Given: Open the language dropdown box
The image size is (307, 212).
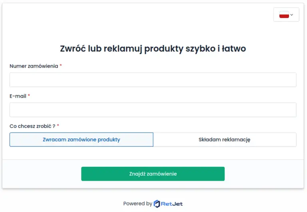Looking at the screenshot, I should coord(286,15).
